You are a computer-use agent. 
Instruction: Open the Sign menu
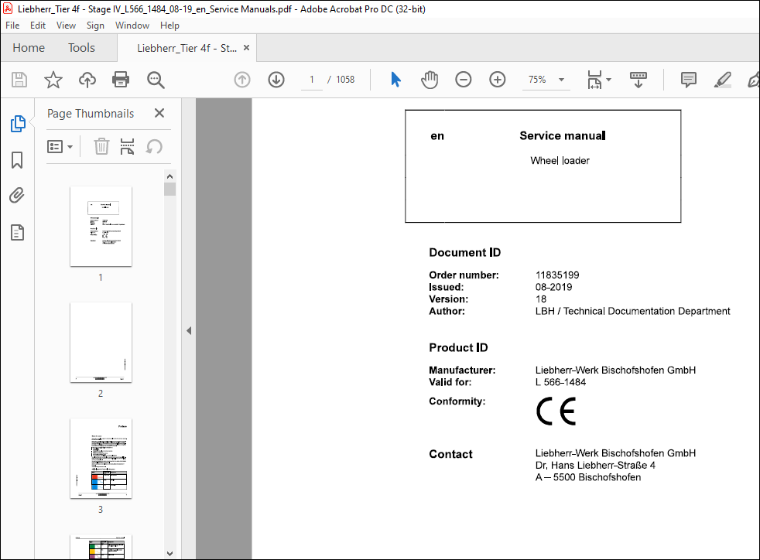[95, 26]
